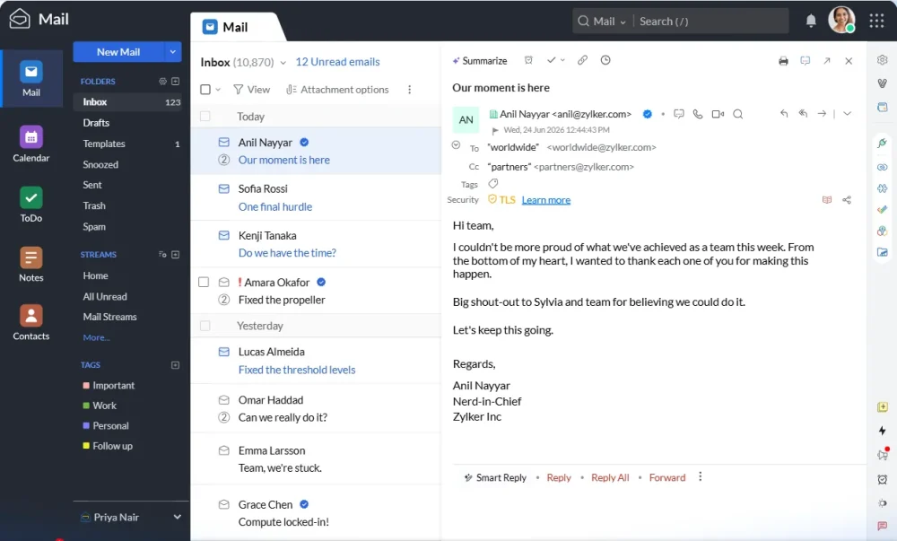
Task: Toggle read status envelope of Sofia Rossi email
Action: 224,188
